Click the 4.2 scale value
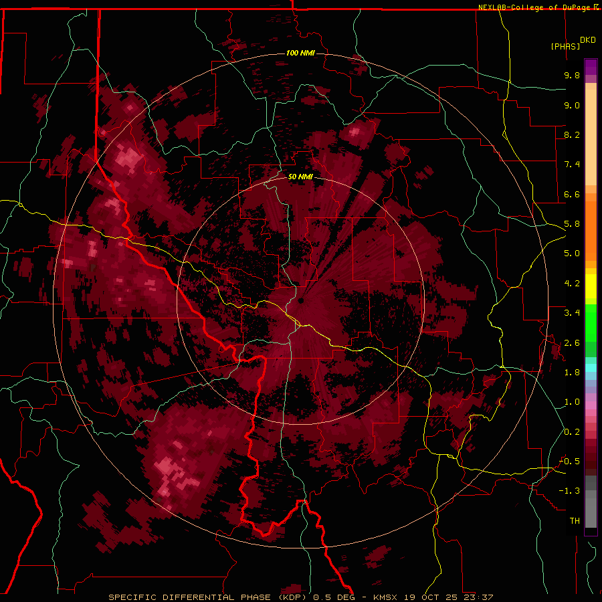 (x=572, y=284)
